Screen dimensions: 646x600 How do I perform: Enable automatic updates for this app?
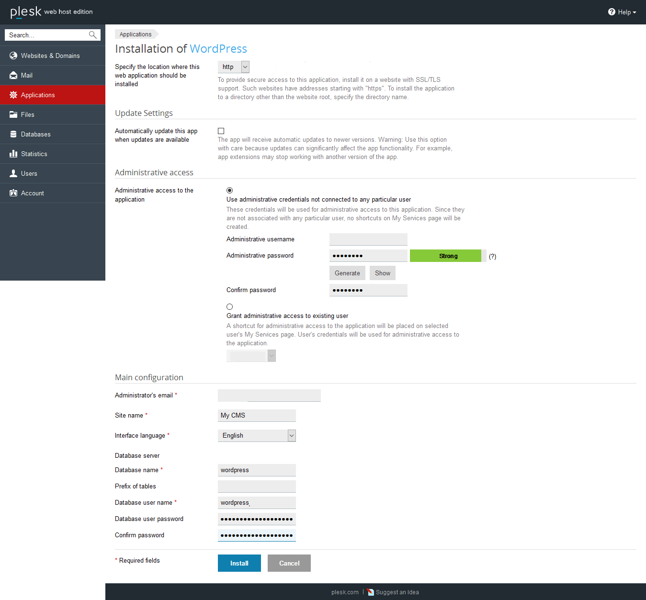[221, 131]
